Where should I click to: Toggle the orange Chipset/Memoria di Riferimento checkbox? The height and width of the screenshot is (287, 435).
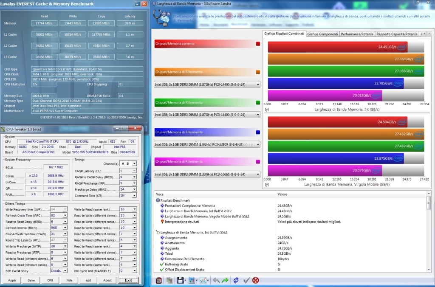pos(258,72)
